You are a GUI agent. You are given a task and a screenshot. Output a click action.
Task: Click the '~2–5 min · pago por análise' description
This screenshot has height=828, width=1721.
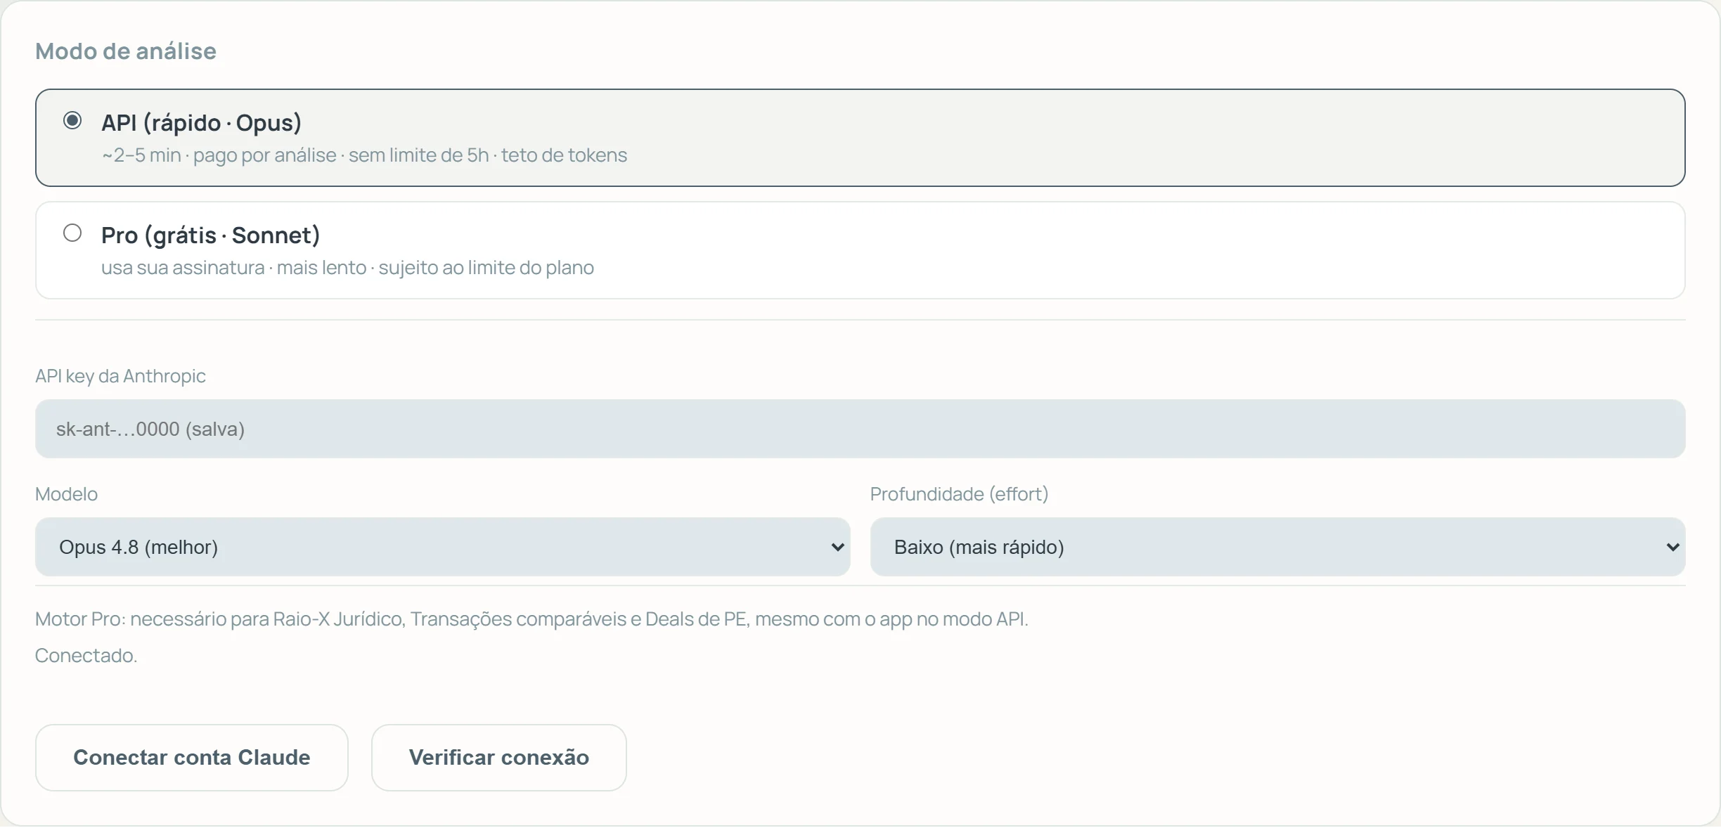click(365, 155)
